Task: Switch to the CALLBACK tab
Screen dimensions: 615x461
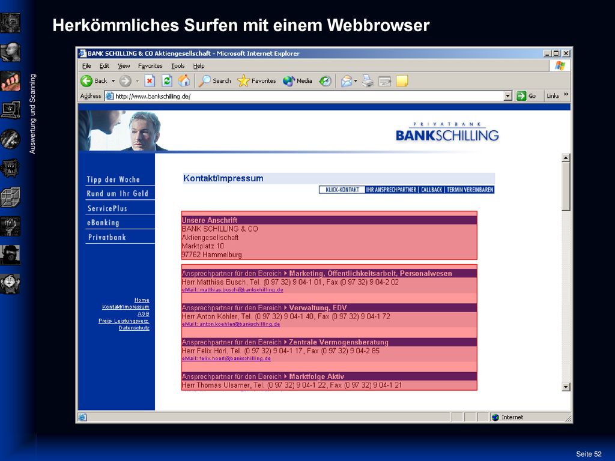Action: [x=431, y=190]
